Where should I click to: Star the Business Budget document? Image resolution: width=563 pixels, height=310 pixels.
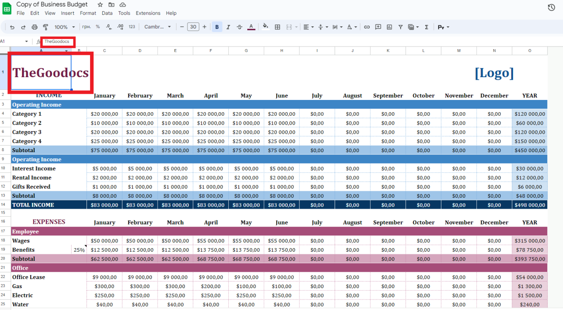100,4
